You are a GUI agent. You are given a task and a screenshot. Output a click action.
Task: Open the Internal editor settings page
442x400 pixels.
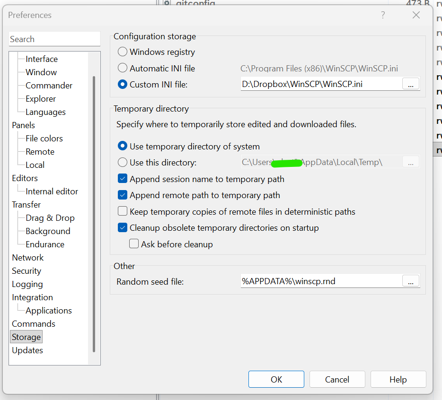click(52, 191)
